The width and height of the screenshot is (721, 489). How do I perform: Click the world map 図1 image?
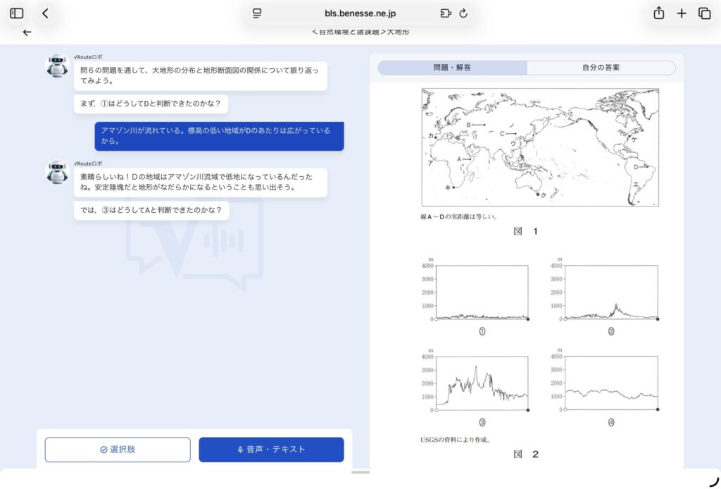[539, 147]
